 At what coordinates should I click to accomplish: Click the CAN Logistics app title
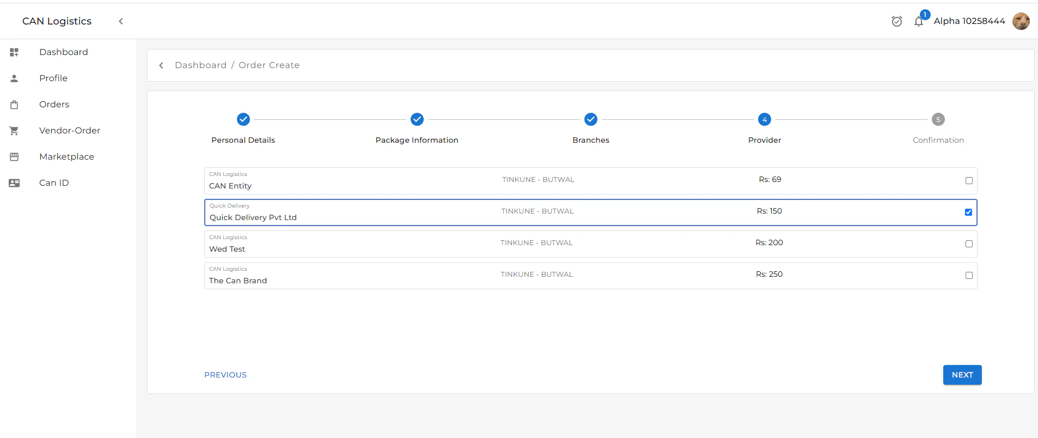coord(57,21)
